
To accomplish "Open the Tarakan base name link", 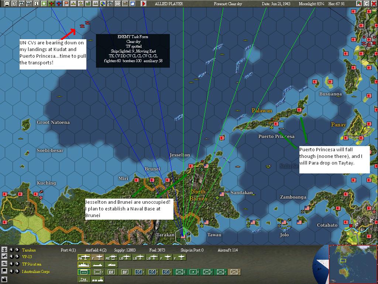I will click(x=29, y=250).
